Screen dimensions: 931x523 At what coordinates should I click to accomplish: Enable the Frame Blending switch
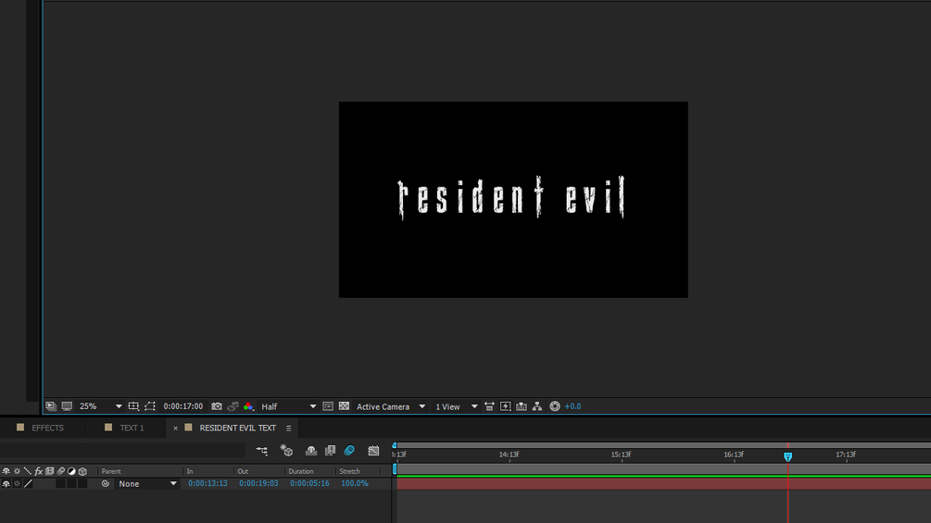tap(330, 451)
